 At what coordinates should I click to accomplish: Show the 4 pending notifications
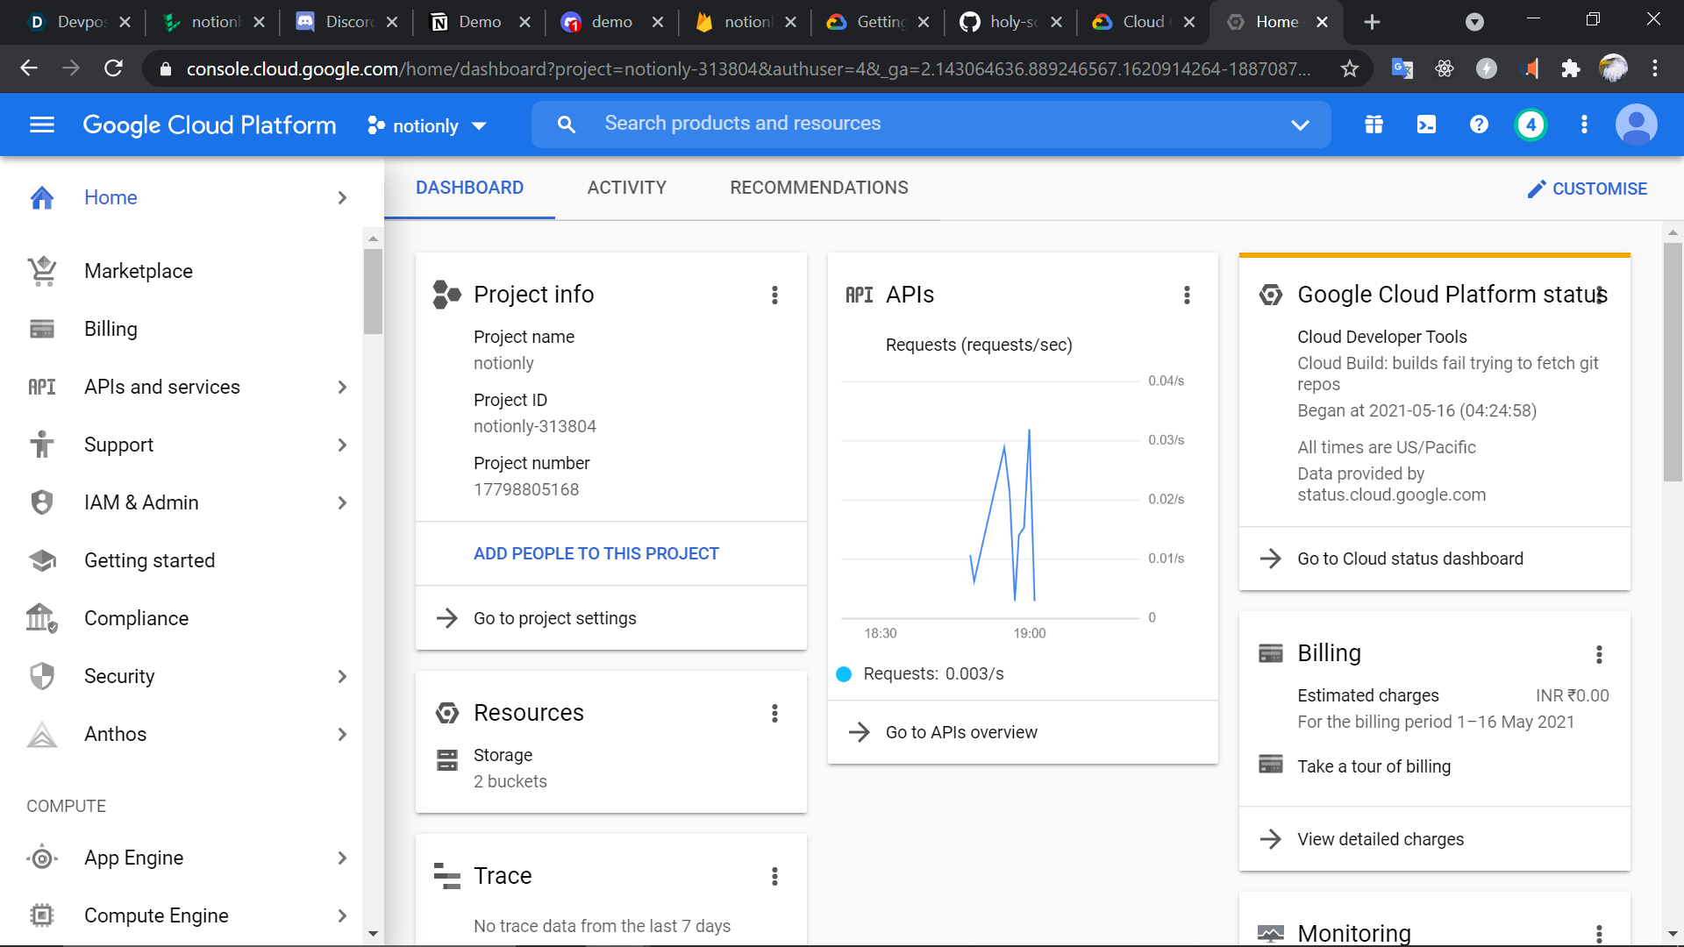[x=1531, y=125]
